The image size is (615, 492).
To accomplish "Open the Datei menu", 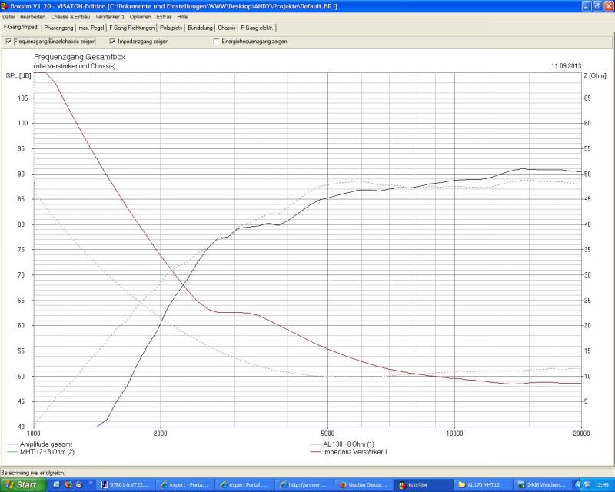I will (x=8, y=17).
